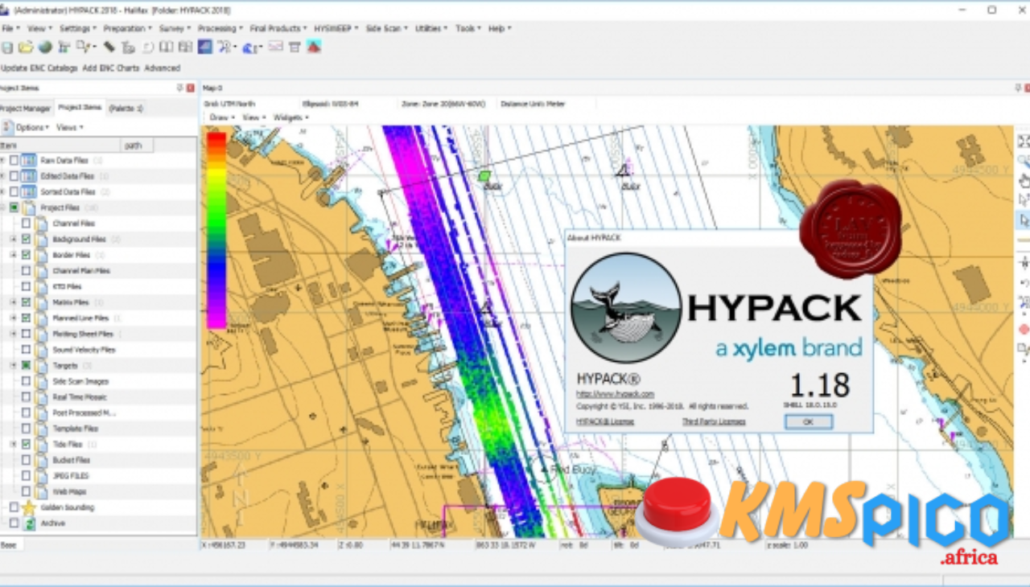Screen dimensions: 1030x587
Task: Click the save icon in main toolbar
Action: click(7, 47)
